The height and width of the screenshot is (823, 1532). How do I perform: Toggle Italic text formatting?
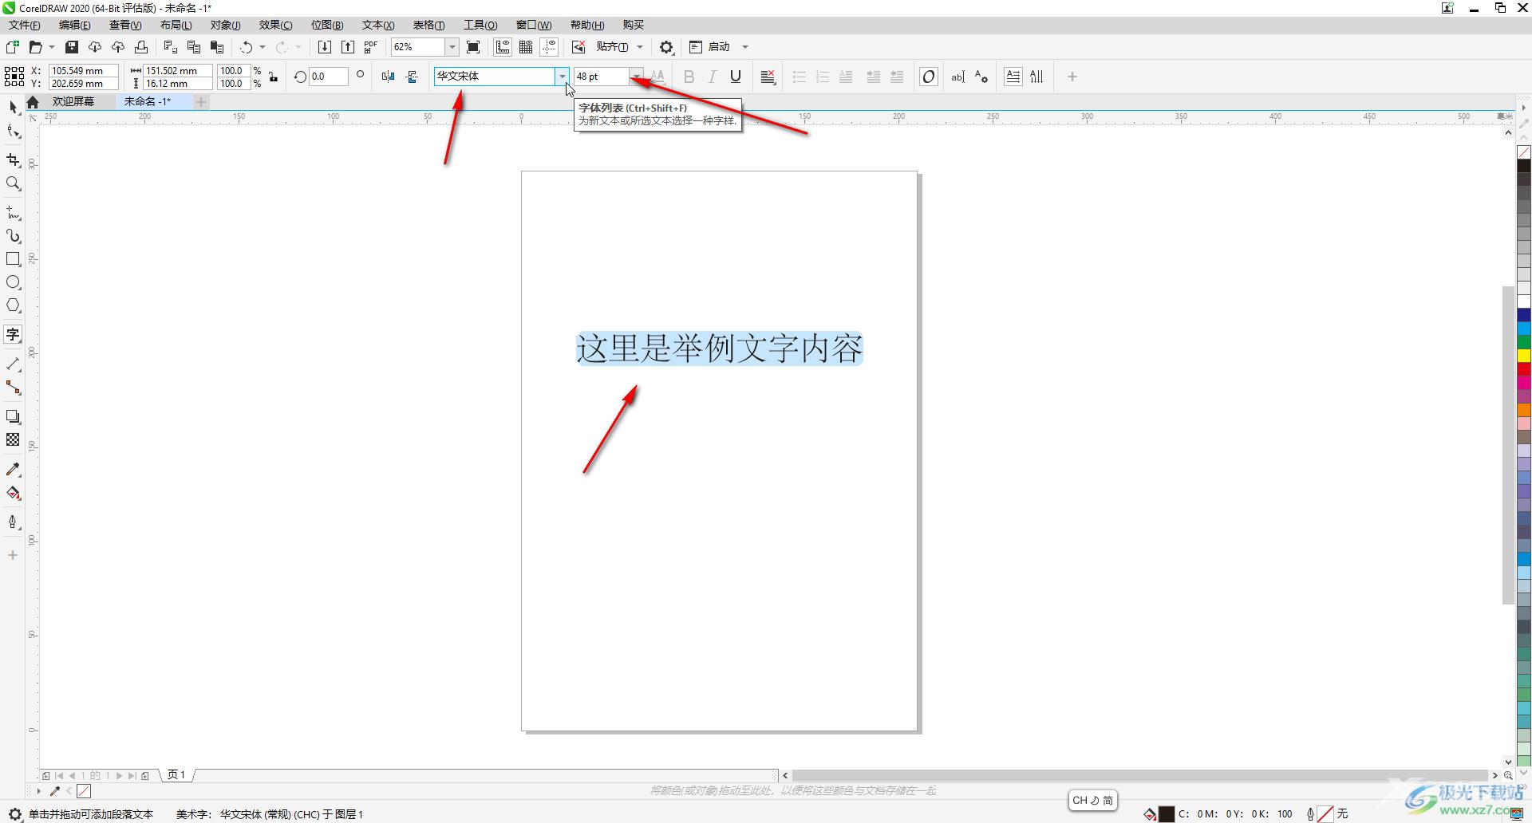click(x=713, y=77)
